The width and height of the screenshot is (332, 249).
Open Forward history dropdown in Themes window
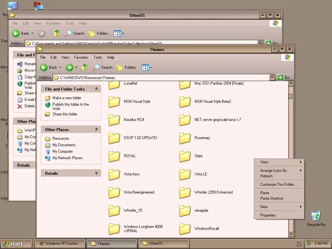[x=76, y=67]
